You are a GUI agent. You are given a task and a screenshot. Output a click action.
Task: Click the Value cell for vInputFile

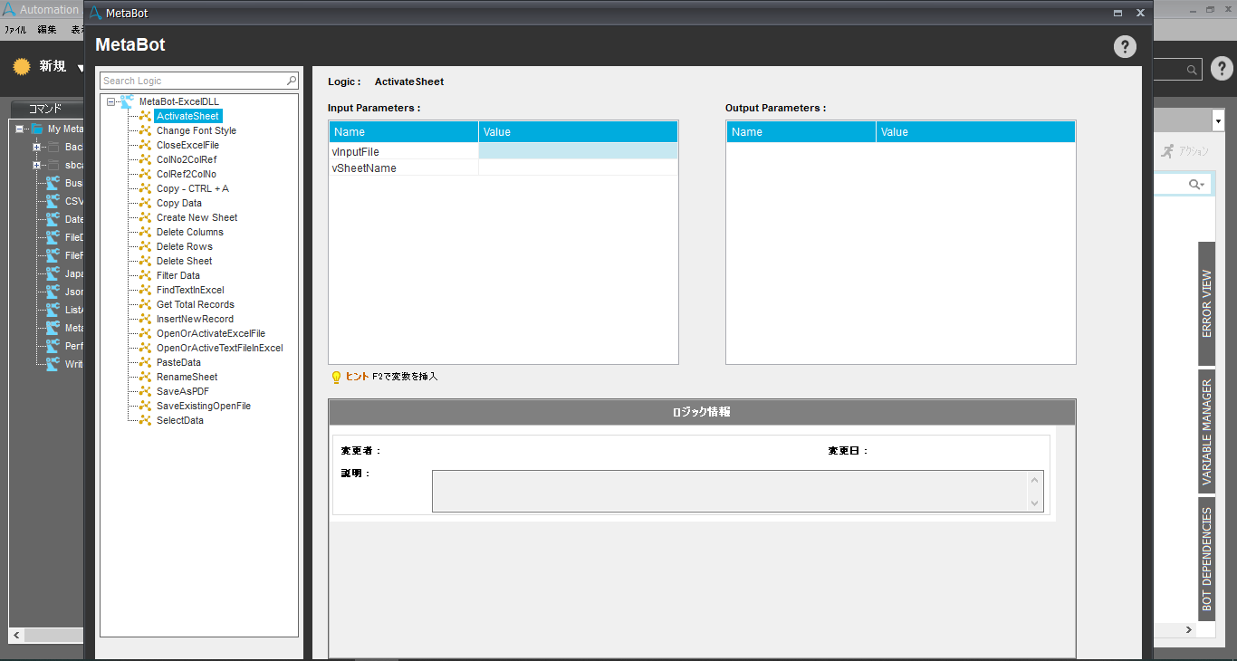[x=578, y=151]
